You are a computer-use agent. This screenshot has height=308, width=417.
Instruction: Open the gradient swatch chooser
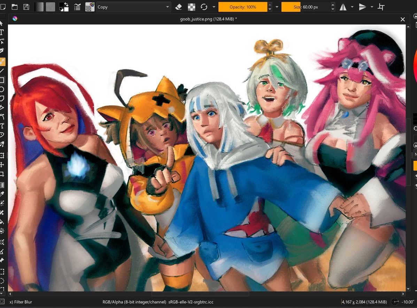pyautogui.click(x=39, y=7)
